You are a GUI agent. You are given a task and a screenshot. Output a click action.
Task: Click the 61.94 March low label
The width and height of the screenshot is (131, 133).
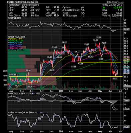81,64
